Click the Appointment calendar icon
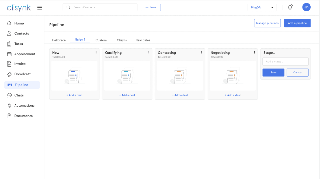Viewport: 320px width, 179px height. coord(9,54)
